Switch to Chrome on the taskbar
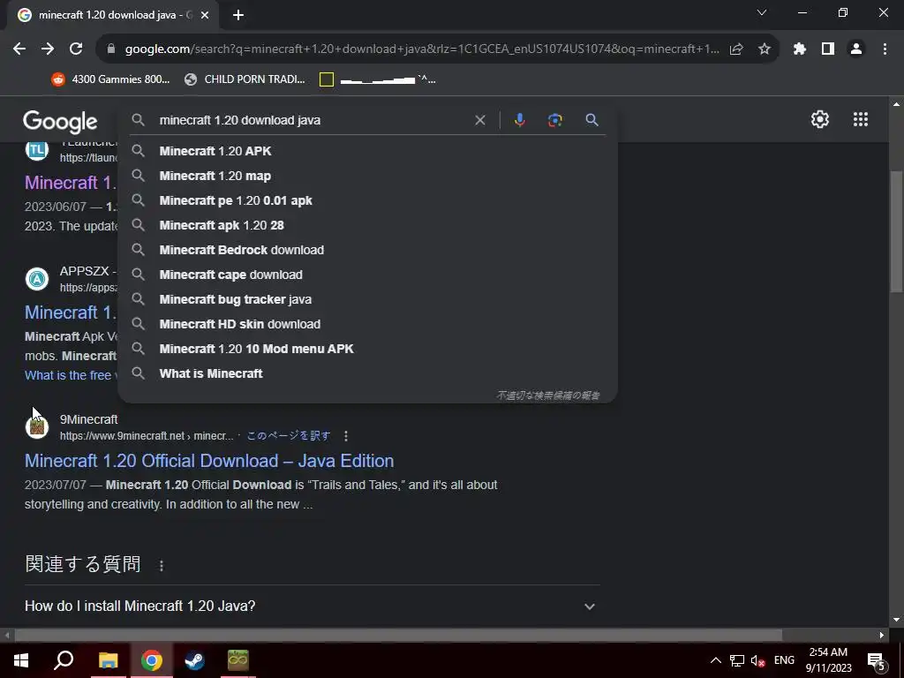 coord(152,660)
